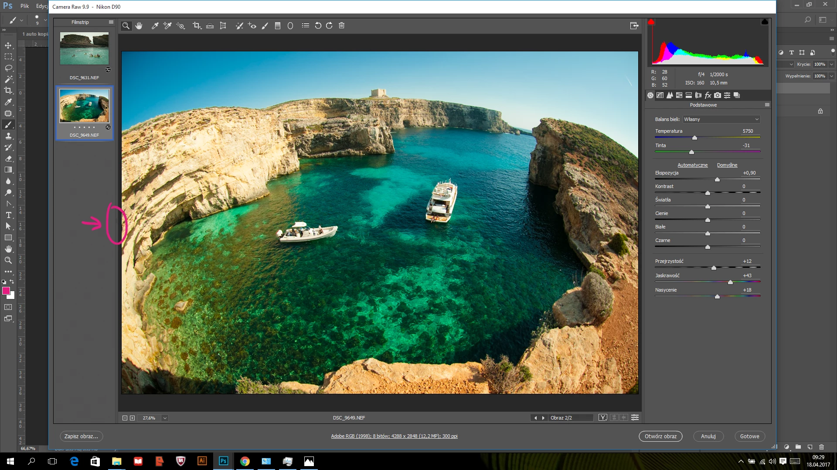Click the Otwórz obraz button
Screen dimensions: 837x470
click(660, 436)
